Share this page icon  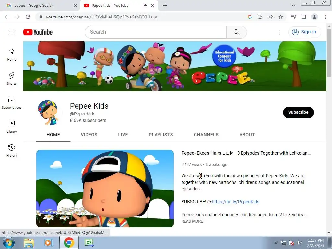(x=270, y=17)
